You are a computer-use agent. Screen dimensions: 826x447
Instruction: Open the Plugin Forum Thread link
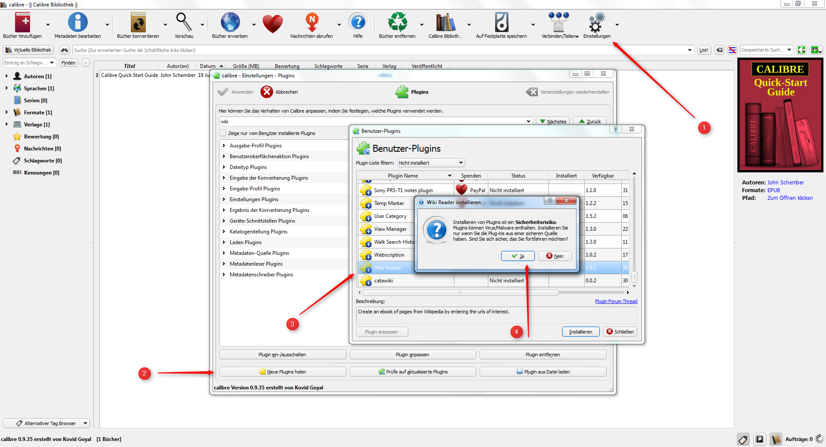[x=616, y=301]
